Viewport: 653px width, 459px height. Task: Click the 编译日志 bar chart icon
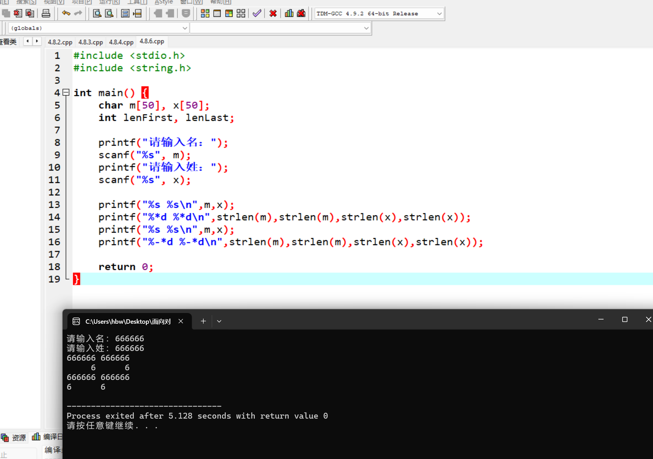pos(36,437)
